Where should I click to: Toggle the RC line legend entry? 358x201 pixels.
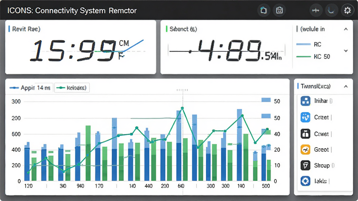(x=309, y=44)
